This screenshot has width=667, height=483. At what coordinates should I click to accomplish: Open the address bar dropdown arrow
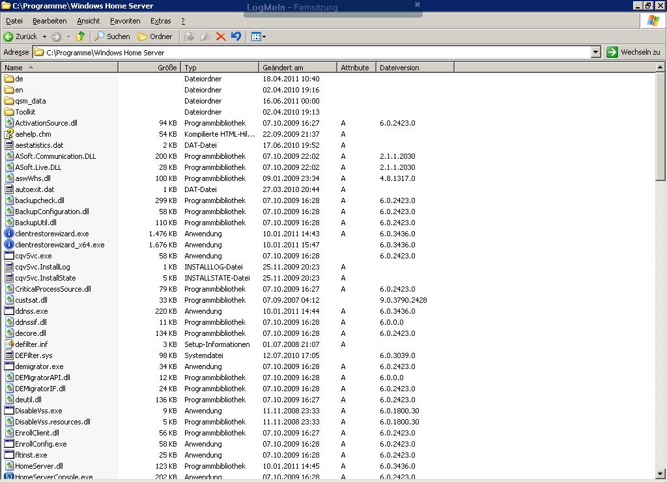pyautogui.click(x=595, y=51)
